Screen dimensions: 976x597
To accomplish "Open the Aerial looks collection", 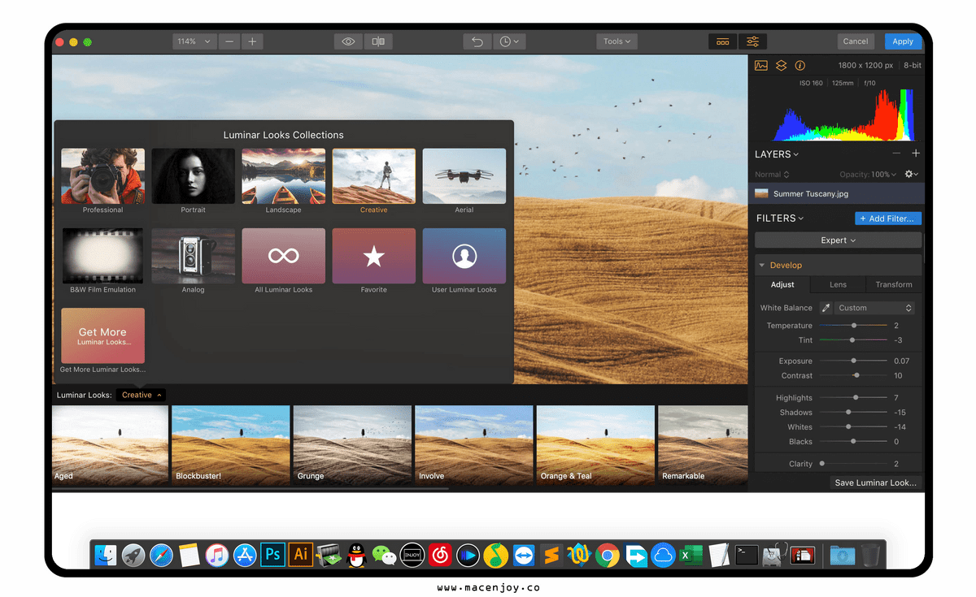I will coord(464,176).
